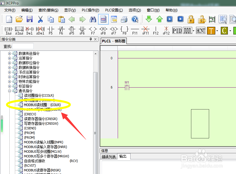Click the C counter instruction button
Screen dimensions: 236x174
pos(224,31)
